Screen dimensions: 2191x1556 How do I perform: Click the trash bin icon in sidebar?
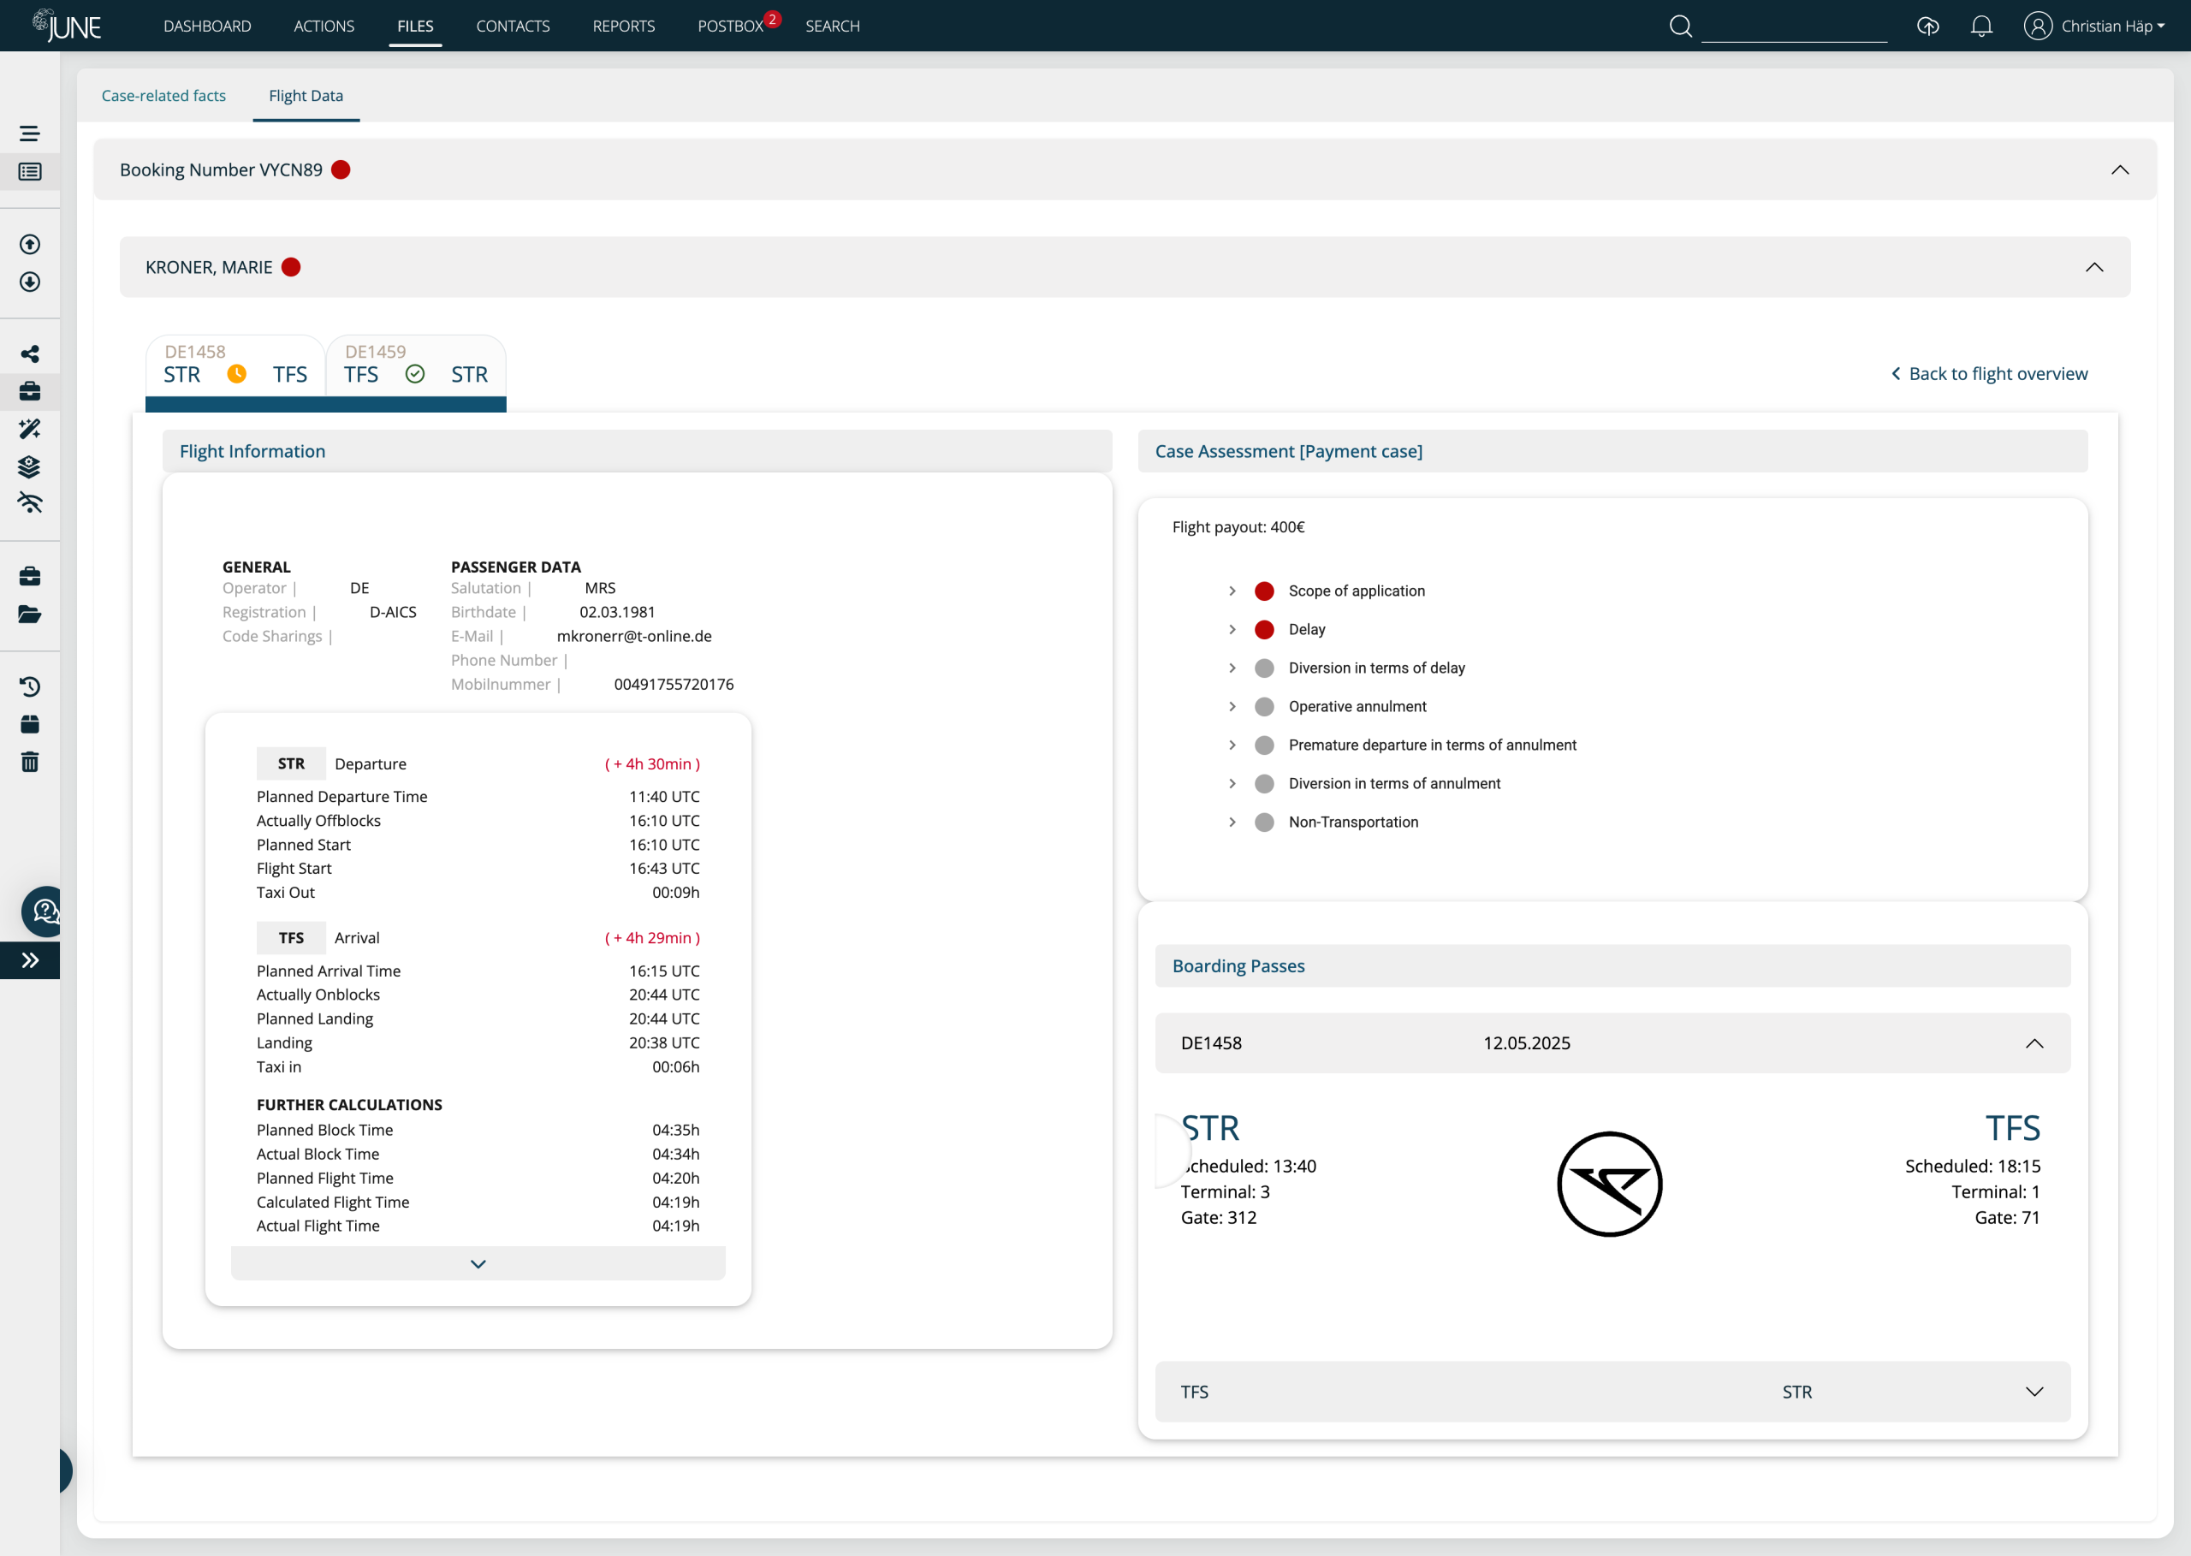[x=30, y=762]
